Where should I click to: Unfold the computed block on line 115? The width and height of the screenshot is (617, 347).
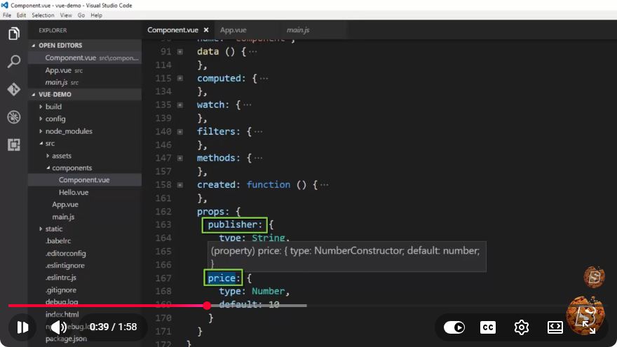[x=179, y=79]
